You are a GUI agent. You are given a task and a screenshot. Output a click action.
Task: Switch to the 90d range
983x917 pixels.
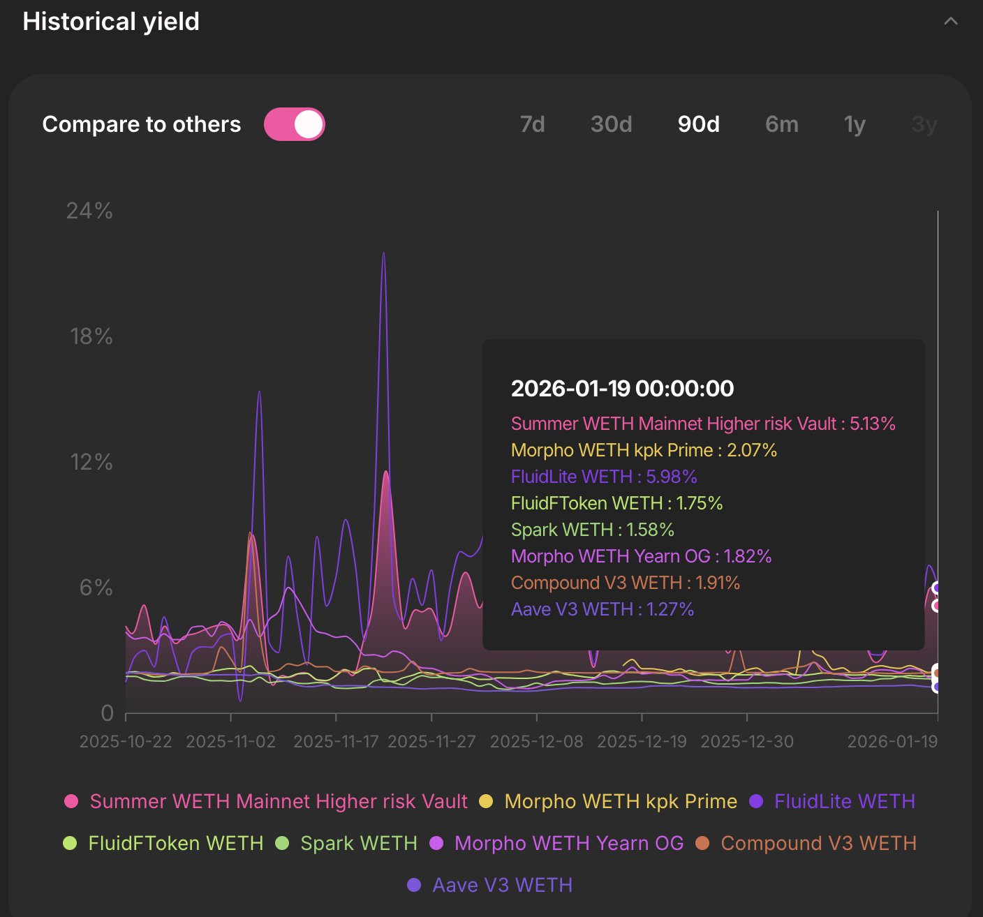698,124
